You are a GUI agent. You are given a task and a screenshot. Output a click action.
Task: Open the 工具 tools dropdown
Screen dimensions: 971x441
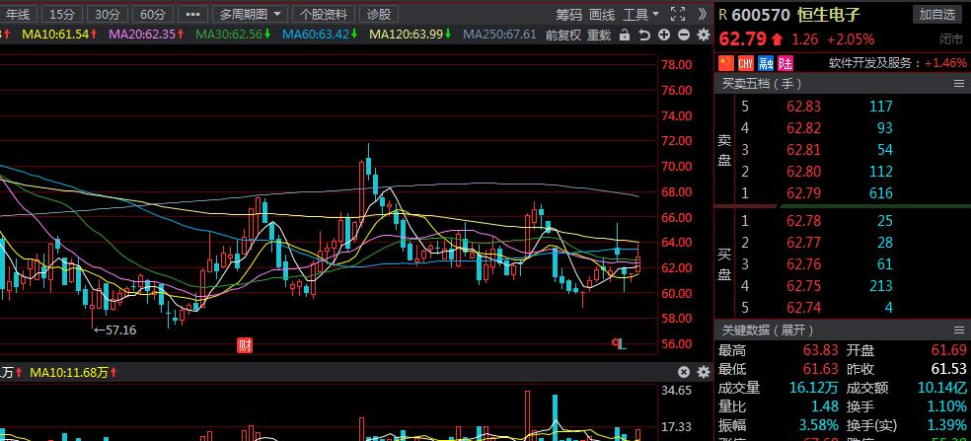[x=641, y=14]
